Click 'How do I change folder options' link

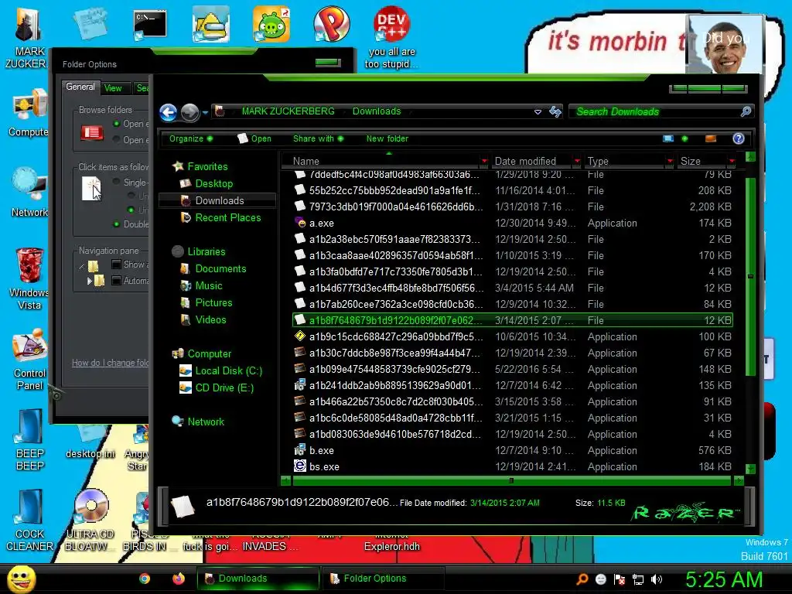pyautogui.click(x=110, y=363)
